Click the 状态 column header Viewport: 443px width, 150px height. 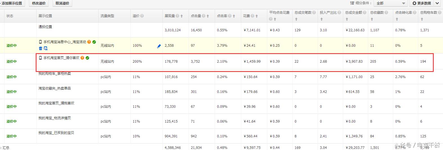[10, 16]
